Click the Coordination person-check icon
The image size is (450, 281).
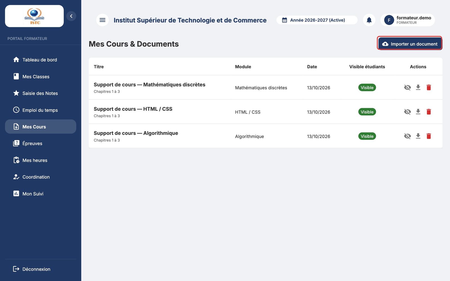[16, 177]
